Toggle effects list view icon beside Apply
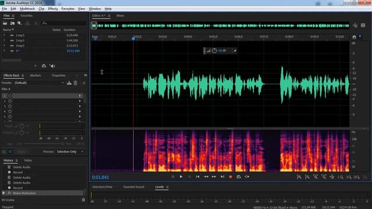 point(10,152)
